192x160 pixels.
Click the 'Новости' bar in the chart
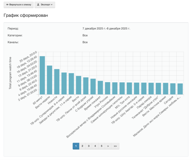pos(57,82)
